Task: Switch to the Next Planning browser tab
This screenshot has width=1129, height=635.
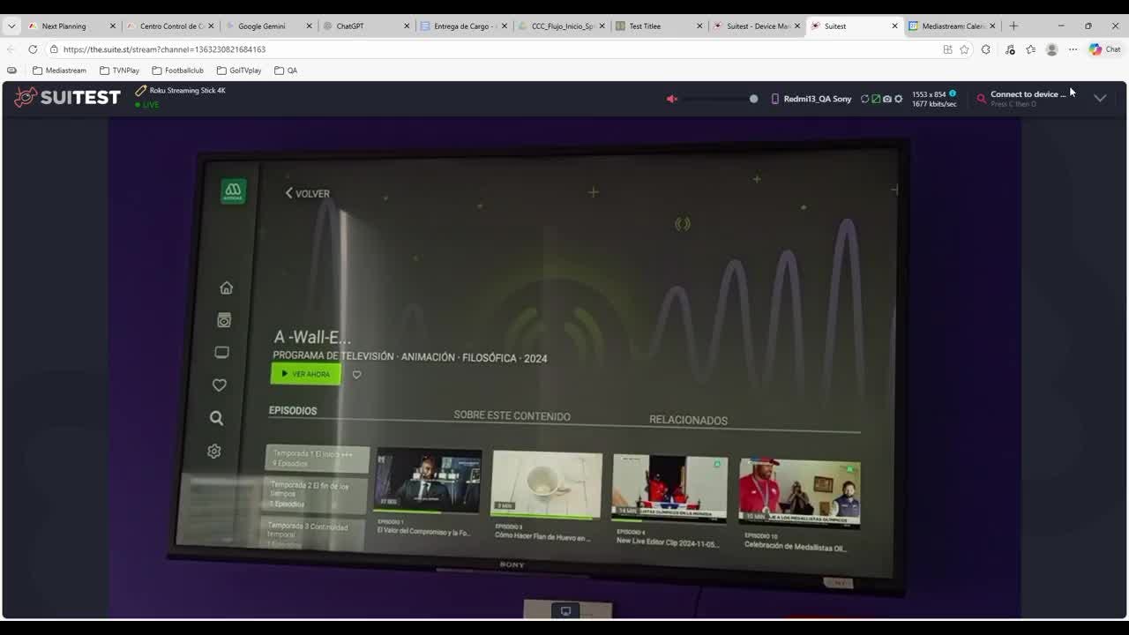Action: 69,26
